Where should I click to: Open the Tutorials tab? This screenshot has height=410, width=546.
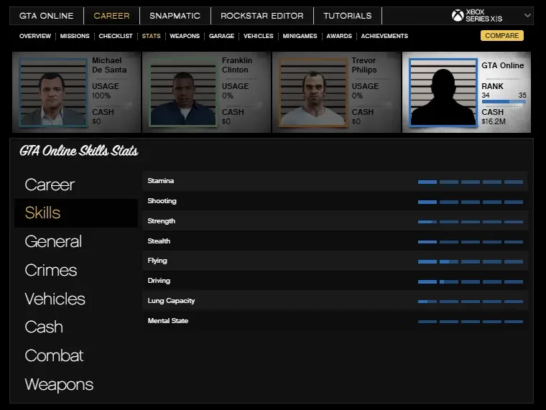(x=347, y=16)
